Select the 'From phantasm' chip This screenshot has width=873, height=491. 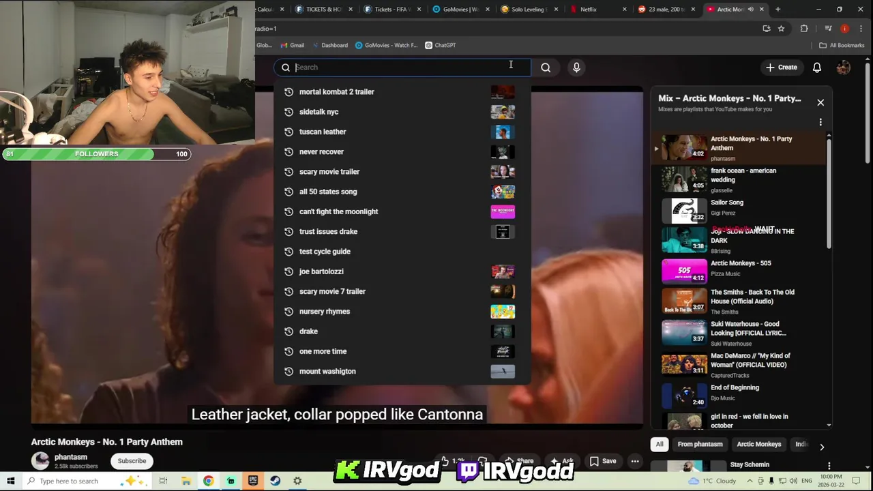[700, 445]
